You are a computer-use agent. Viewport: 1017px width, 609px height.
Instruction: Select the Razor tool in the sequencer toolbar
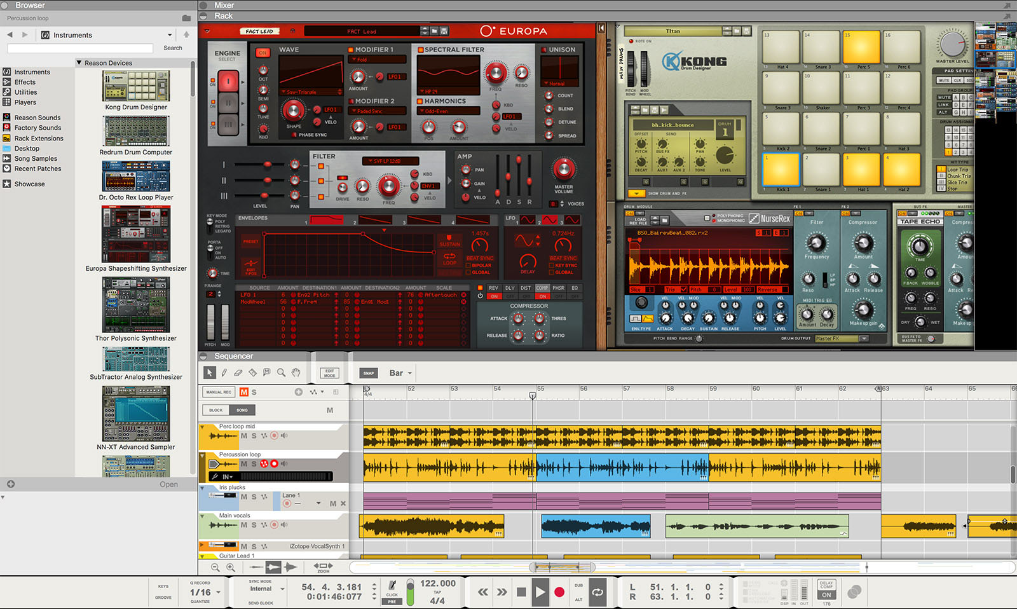(x=253, y=373)
